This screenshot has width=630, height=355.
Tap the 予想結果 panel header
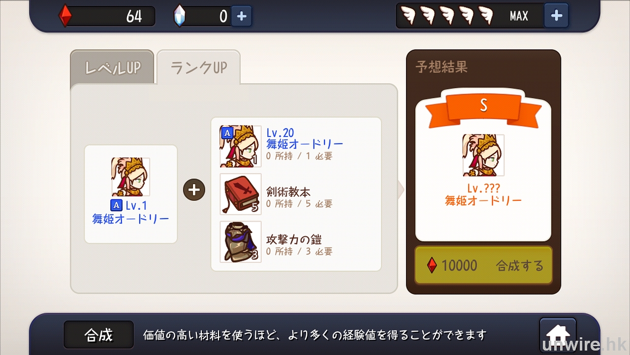pyautogui.click(x=441, y=67)
